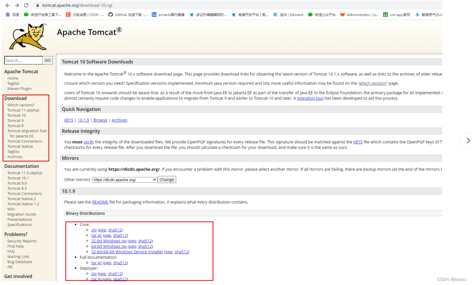Viewport: 472px width, 285px height.
Task: Open the 多边形编辑器 bookmark
Action: point(208,15)
